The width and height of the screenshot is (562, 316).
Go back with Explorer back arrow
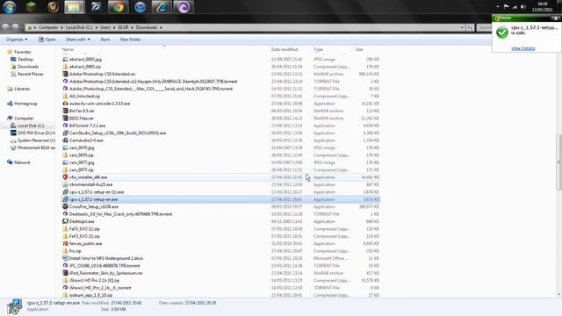pos(5,27)
